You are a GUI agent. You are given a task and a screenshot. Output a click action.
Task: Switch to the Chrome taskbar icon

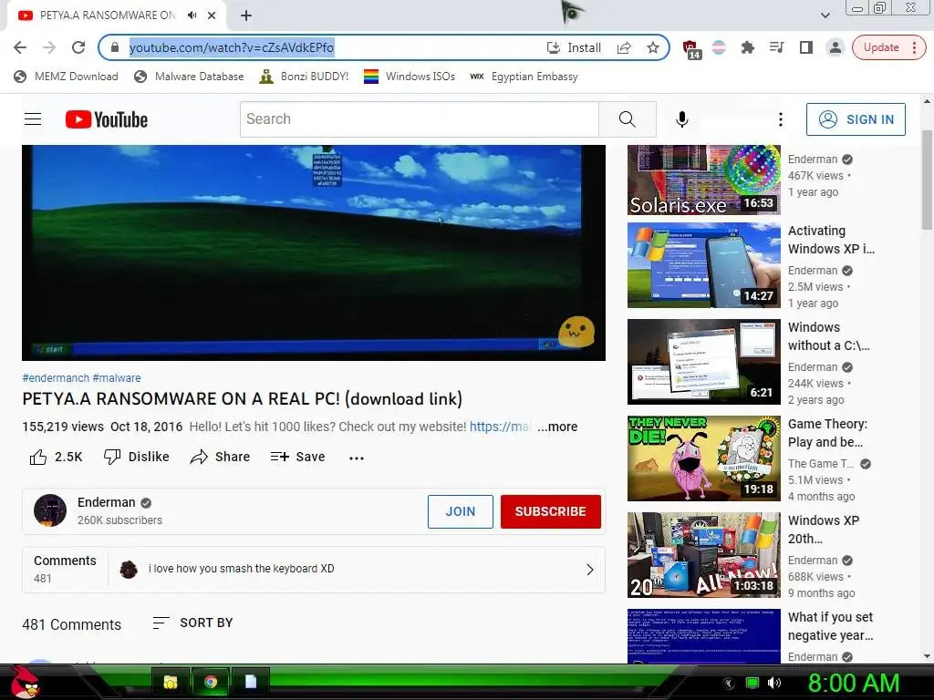tap(211, 682)
